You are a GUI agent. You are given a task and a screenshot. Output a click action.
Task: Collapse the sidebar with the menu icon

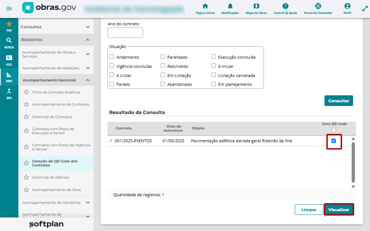(9, 9)
